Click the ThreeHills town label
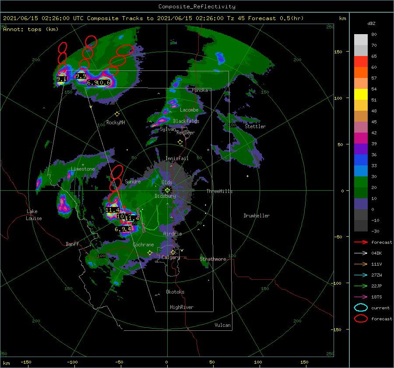Viewport: 394px width, 368px height. pos(219,191)
